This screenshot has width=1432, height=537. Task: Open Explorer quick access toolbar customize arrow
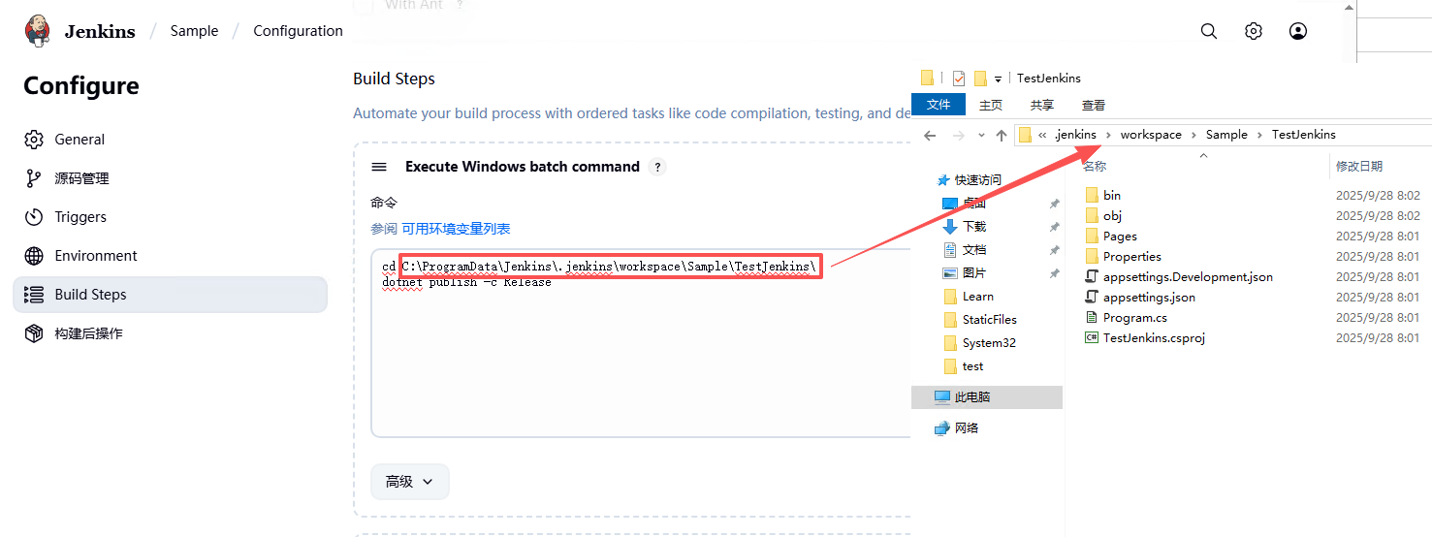998,79
